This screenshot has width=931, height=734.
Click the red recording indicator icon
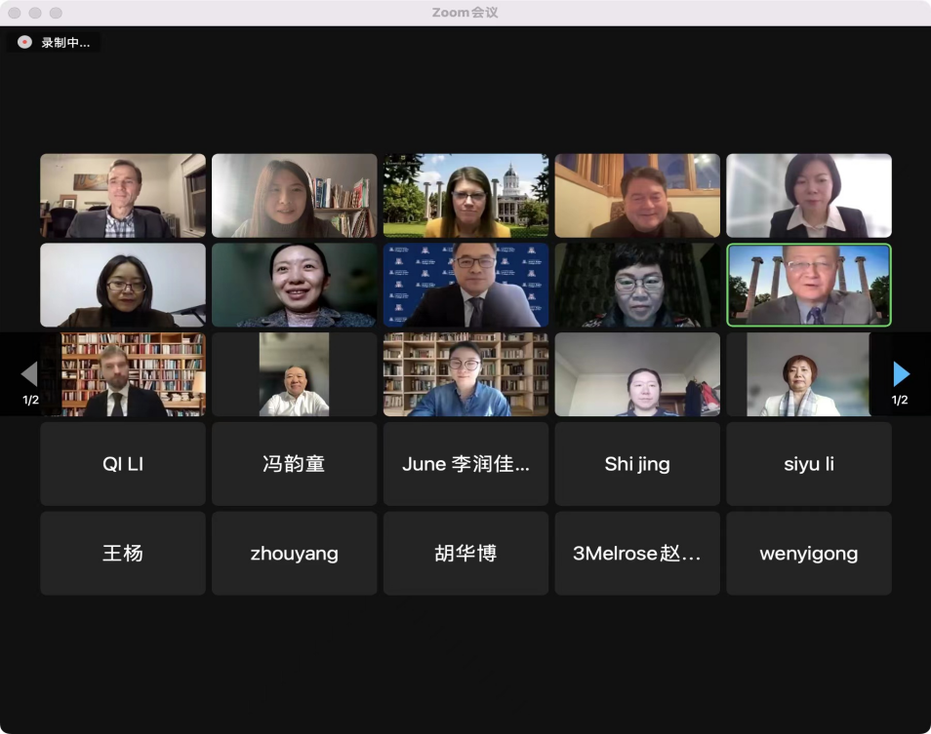click(24, 42)
